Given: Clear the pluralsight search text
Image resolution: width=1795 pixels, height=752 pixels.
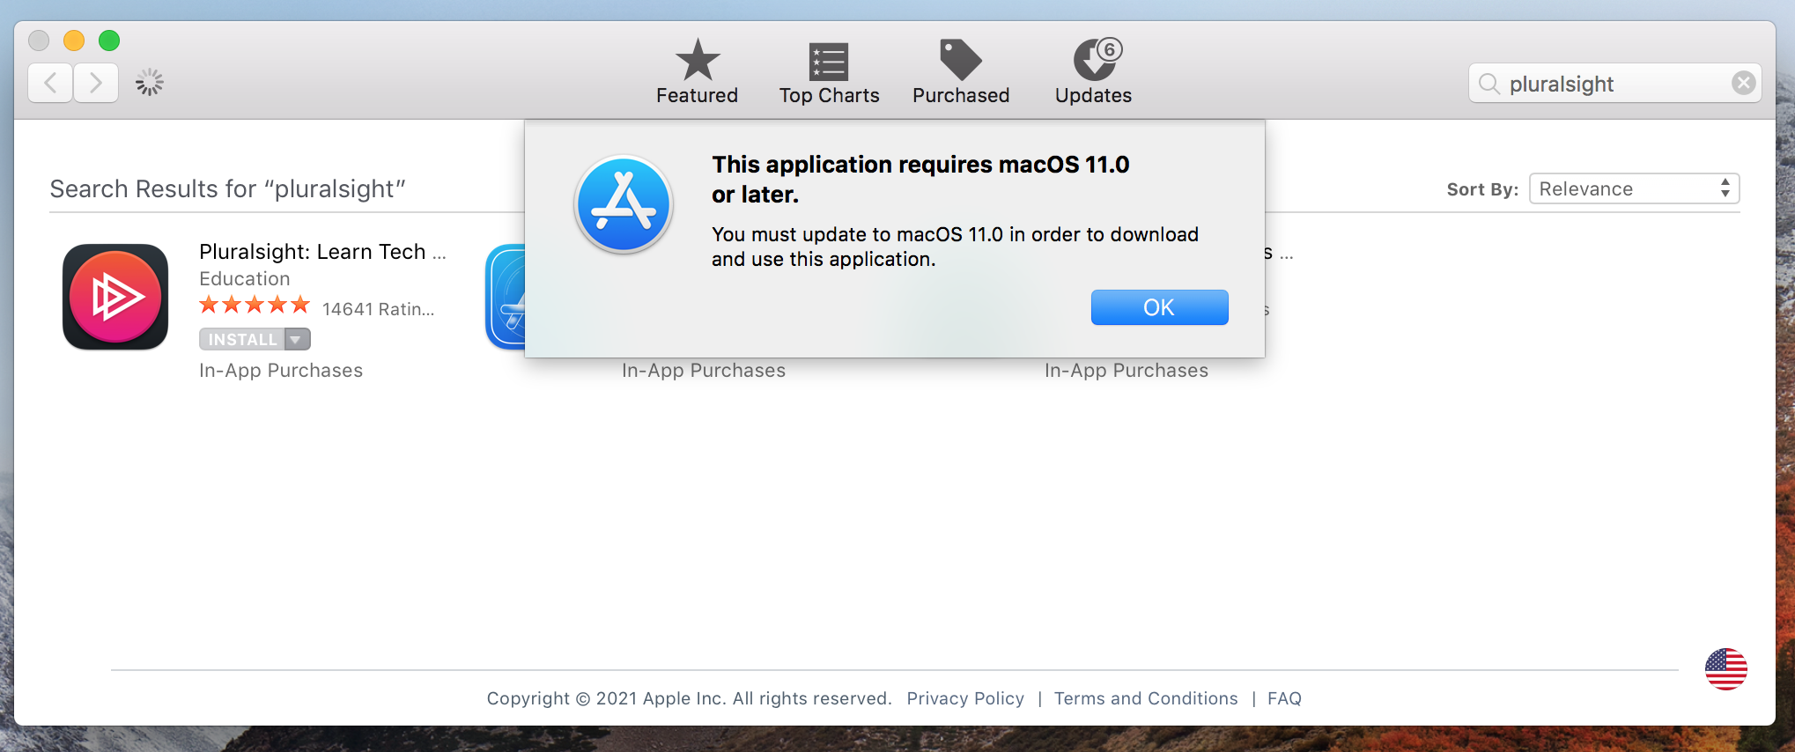Looking at the screenshot, I should (x=1743, y=83).
